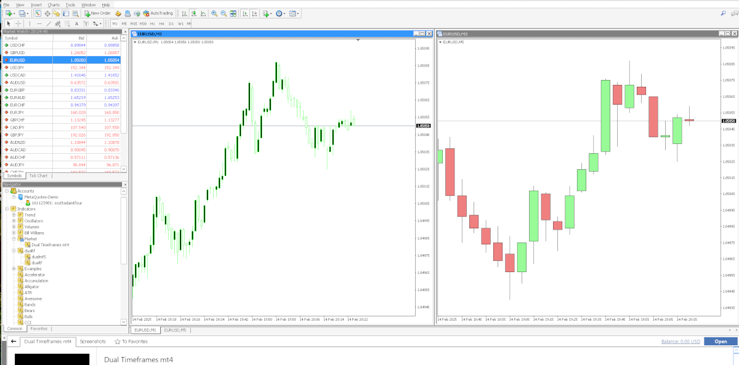Viewport: 739px width, 365px height.
Task: Click the blue Open button
Action: (721, 341)
